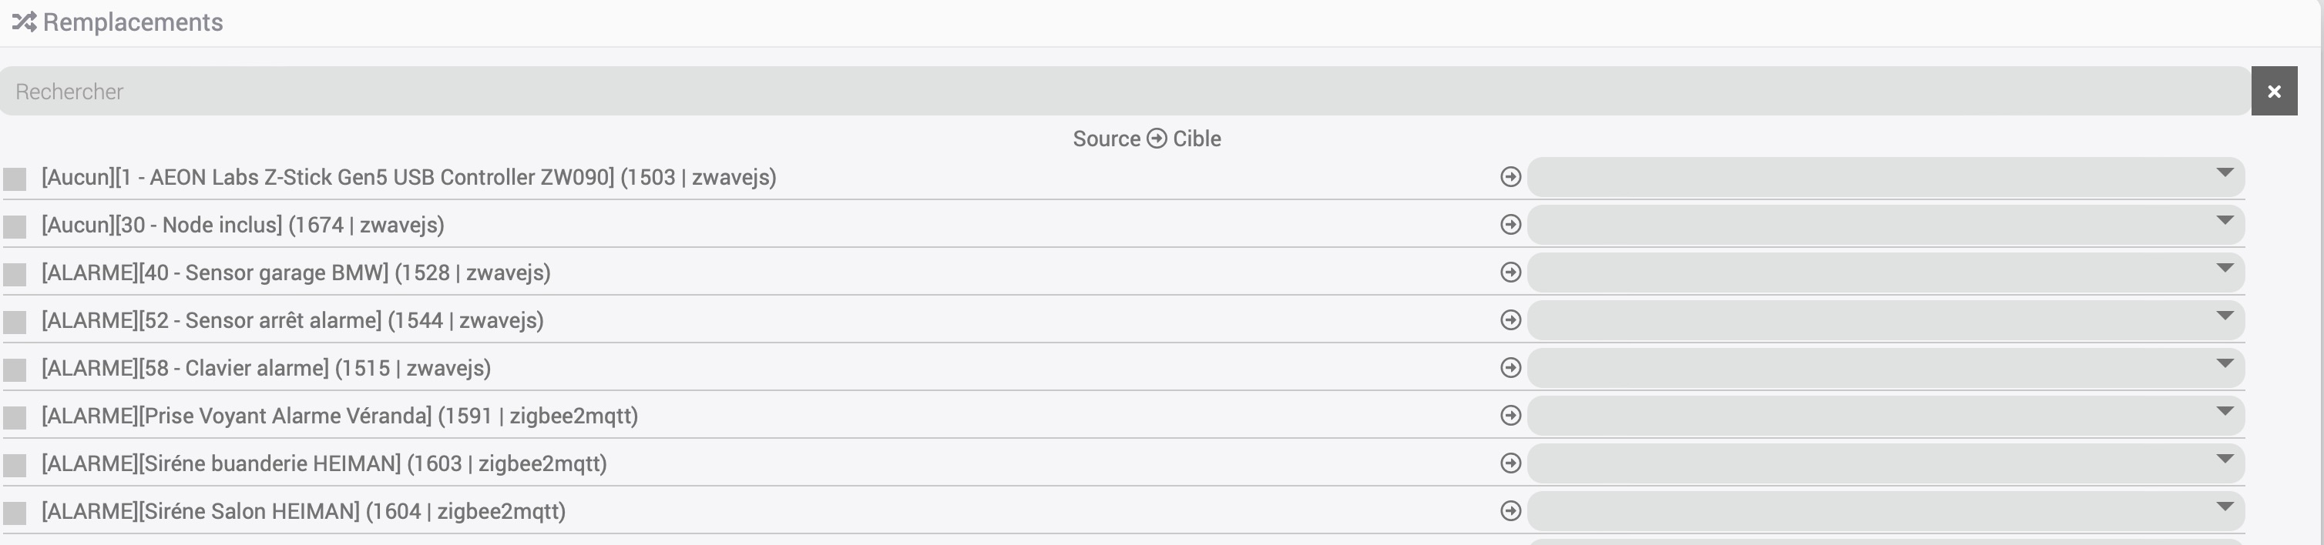
Task: Click arrow icon for AEON Labs Z-Stick row
Action: tap(1510, 178)
